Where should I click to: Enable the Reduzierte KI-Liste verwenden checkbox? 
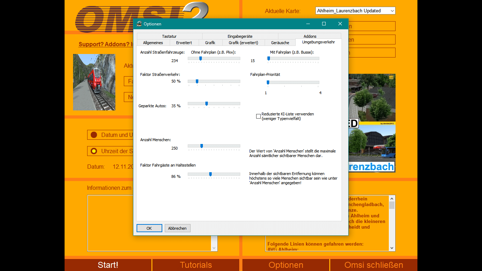click(x=258, y=116)
